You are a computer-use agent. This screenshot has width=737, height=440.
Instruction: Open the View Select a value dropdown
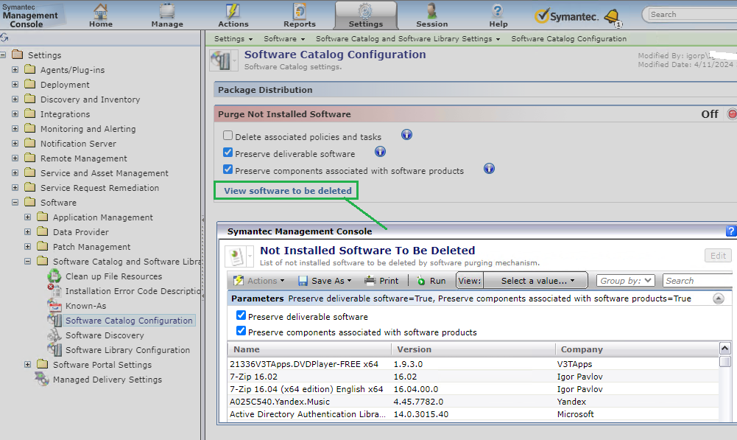click(536, 281)
